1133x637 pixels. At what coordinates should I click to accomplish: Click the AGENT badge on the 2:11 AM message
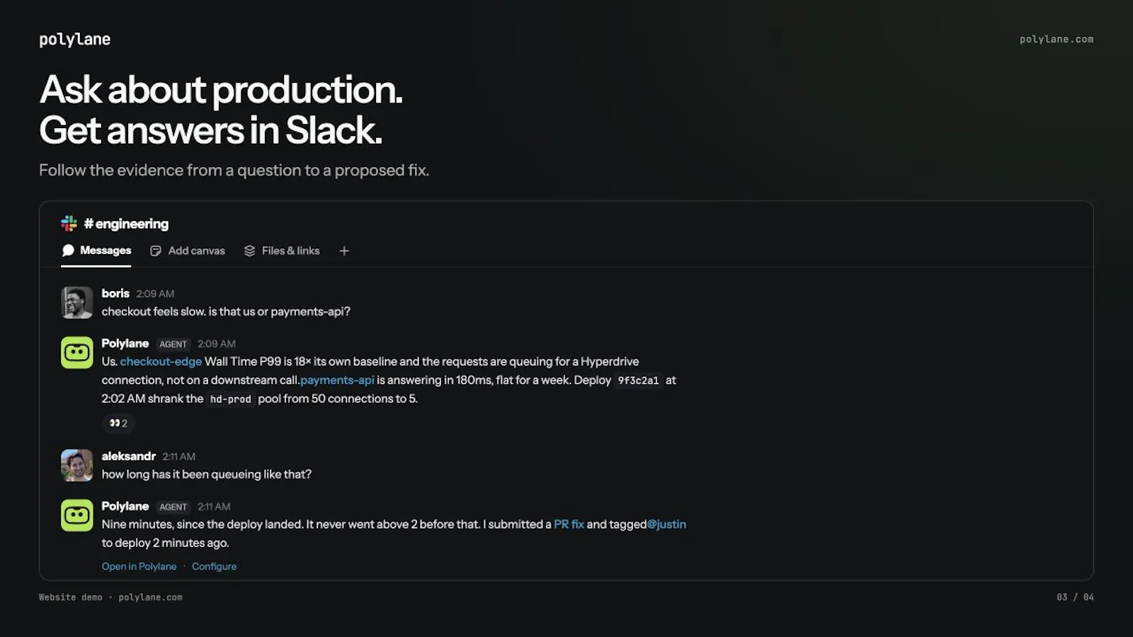pos(173,507)
